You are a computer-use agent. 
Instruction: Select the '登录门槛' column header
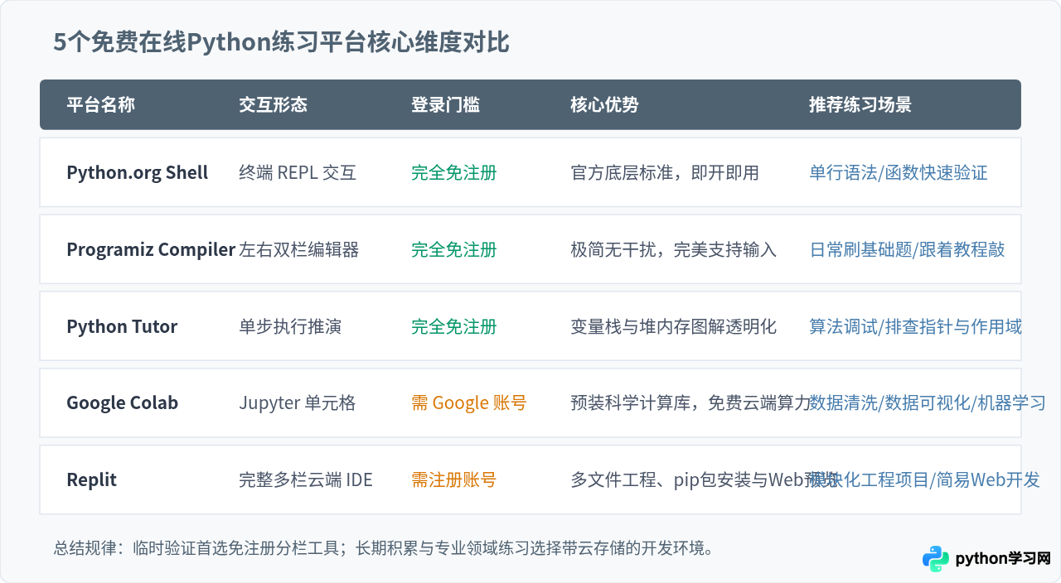tap(445, 105)
